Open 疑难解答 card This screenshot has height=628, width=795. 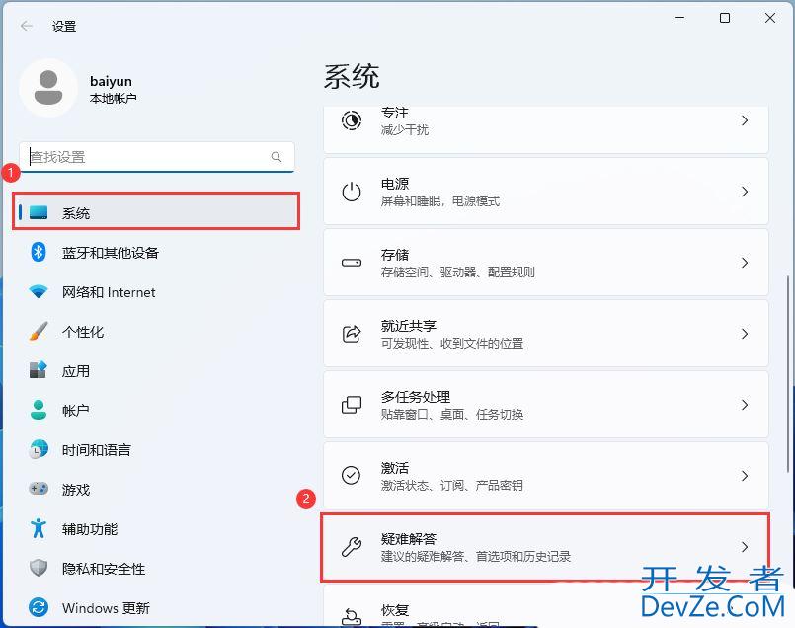coord(546,547)
